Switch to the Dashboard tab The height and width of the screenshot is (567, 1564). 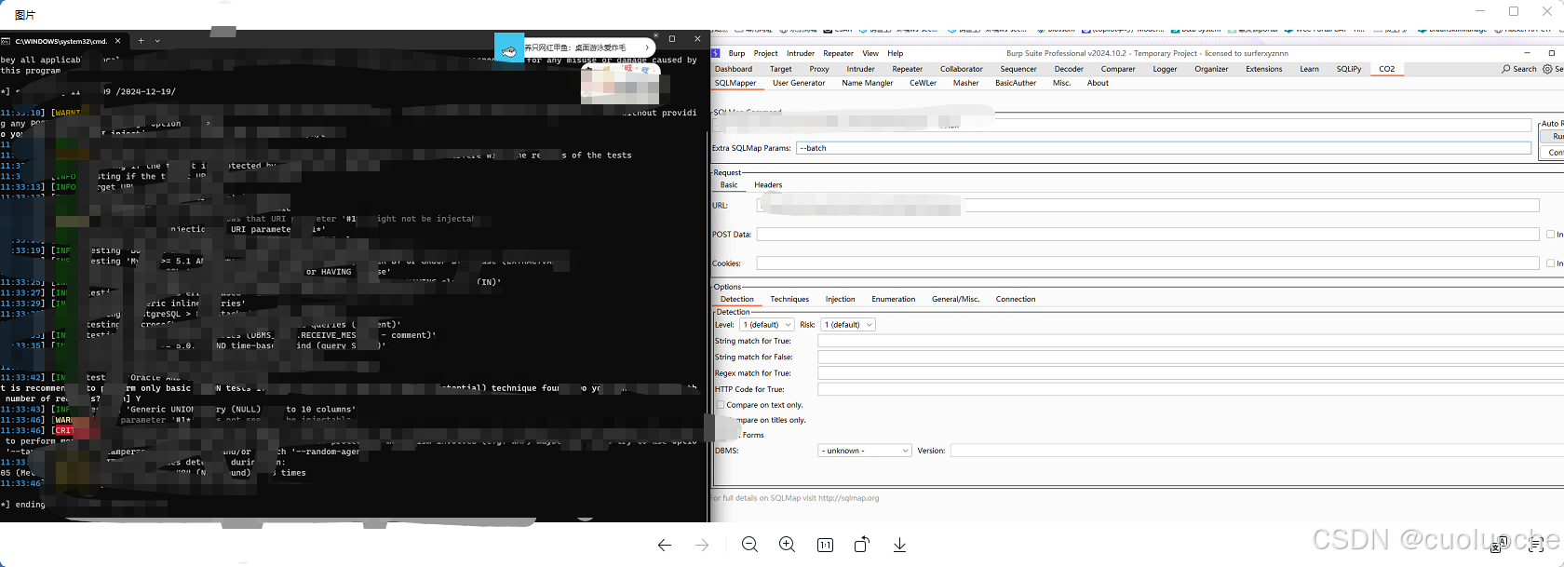pyautogui.click(x=734, y=69)
